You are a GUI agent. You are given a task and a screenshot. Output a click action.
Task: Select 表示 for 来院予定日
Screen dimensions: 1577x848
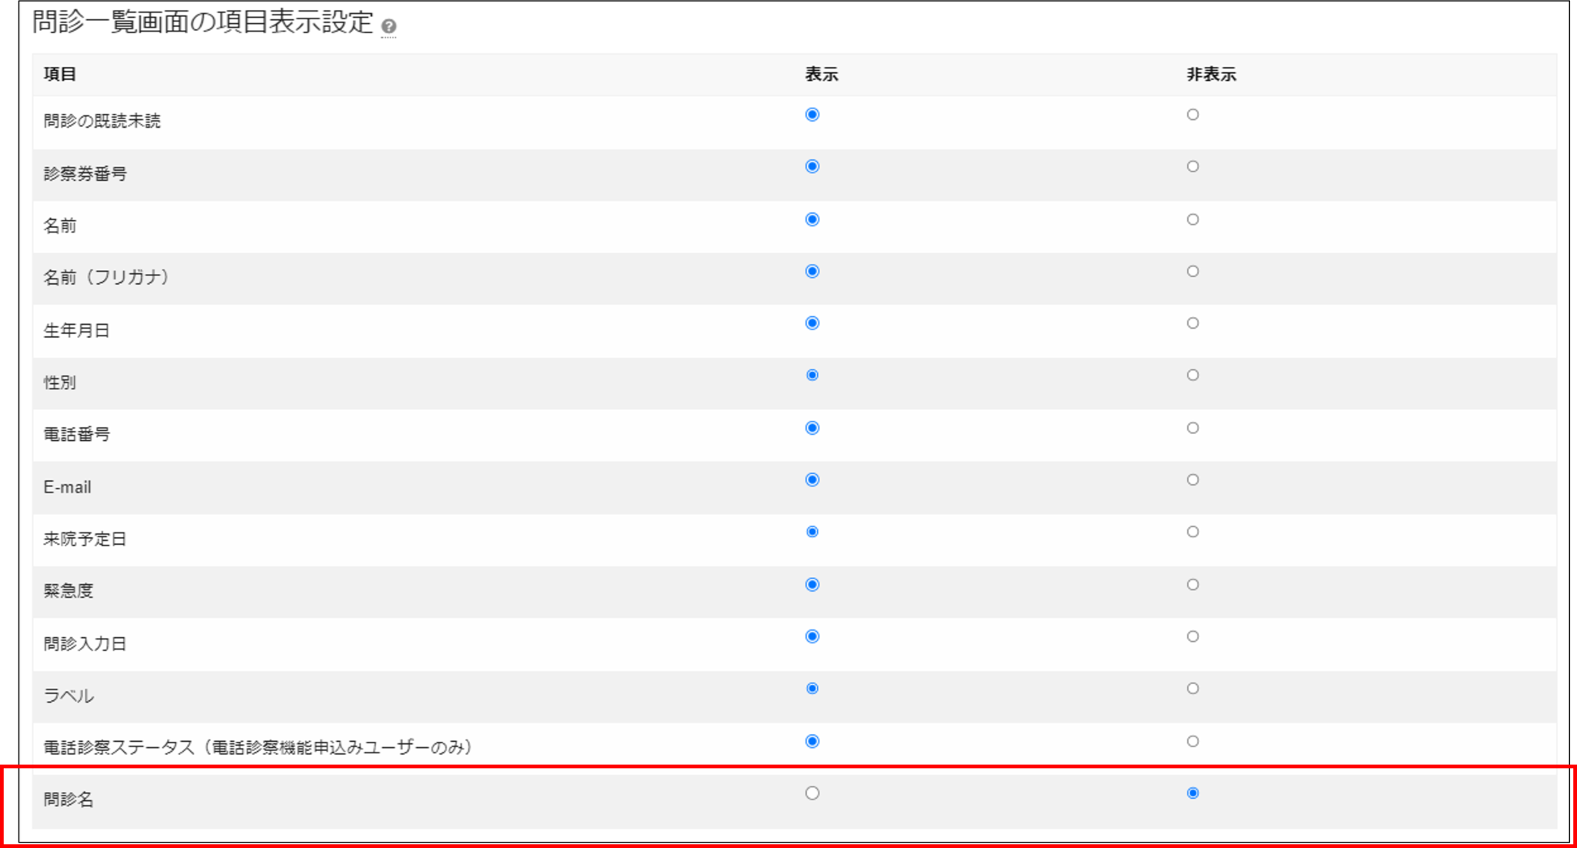(812, 532)
